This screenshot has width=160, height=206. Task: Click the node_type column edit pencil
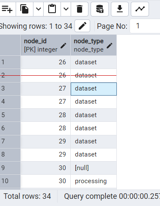pos(110,46)
